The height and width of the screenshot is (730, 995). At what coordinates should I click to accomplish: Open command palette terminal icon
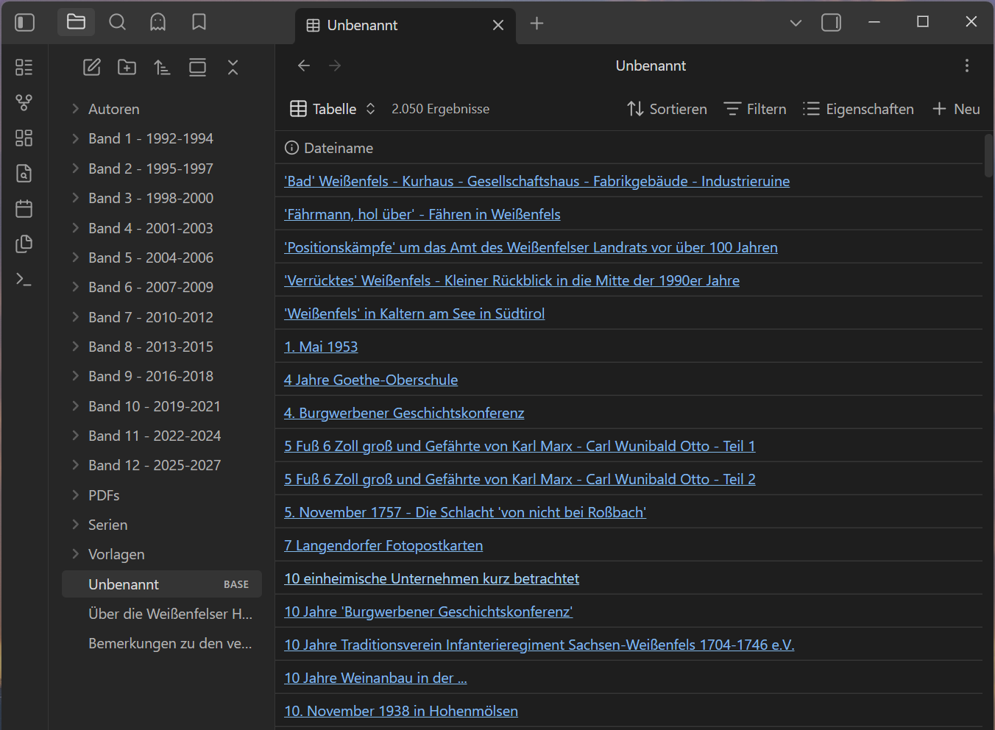point(24,280)
